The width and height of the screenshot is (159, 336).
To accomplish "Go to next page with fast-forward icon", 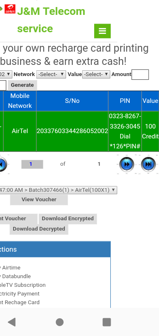I will [127, 164].
